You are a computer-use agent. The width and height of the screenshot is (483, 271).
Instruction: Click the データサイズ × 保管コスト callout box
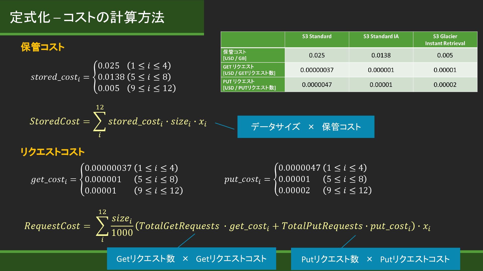(306, 127)
